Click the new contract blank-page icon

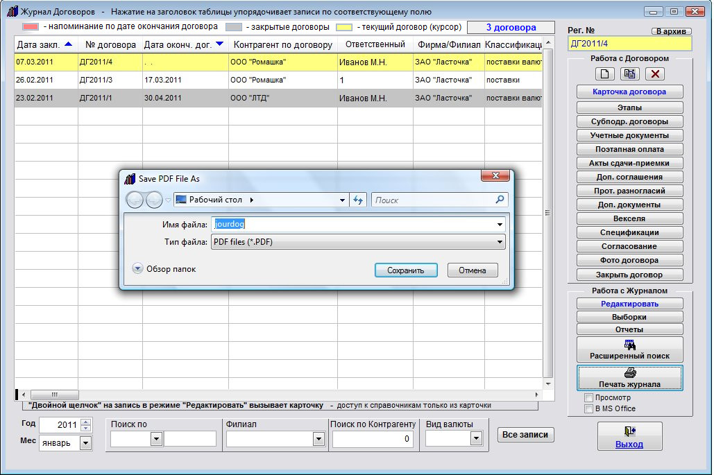[605, 74]
